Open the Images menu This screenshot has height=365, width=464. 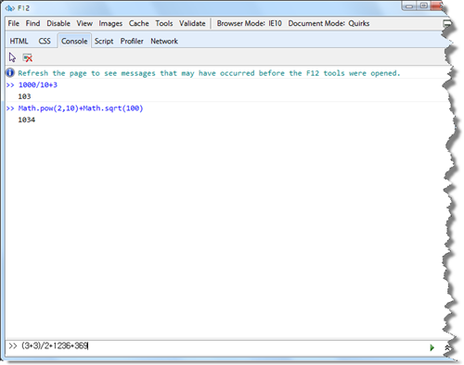tap(110, 23)
